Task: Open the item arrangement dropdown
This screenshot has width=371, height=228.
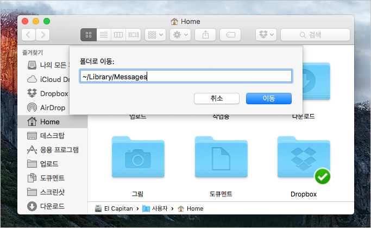Action: (155, 35)
